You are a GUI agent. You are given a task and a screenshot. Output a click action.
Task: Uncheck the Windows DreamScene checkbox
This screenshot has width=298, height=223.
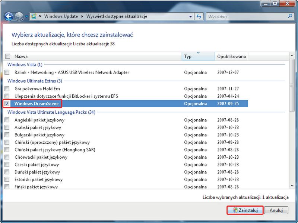[x=7, y=104]
